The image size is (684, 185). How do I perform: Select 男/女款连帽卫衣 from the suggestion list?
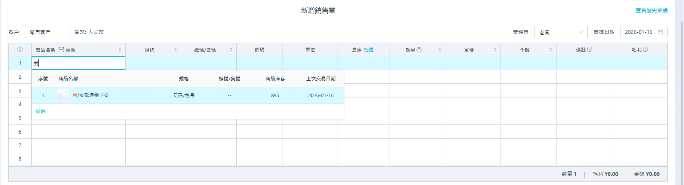(x=91, y=95)
